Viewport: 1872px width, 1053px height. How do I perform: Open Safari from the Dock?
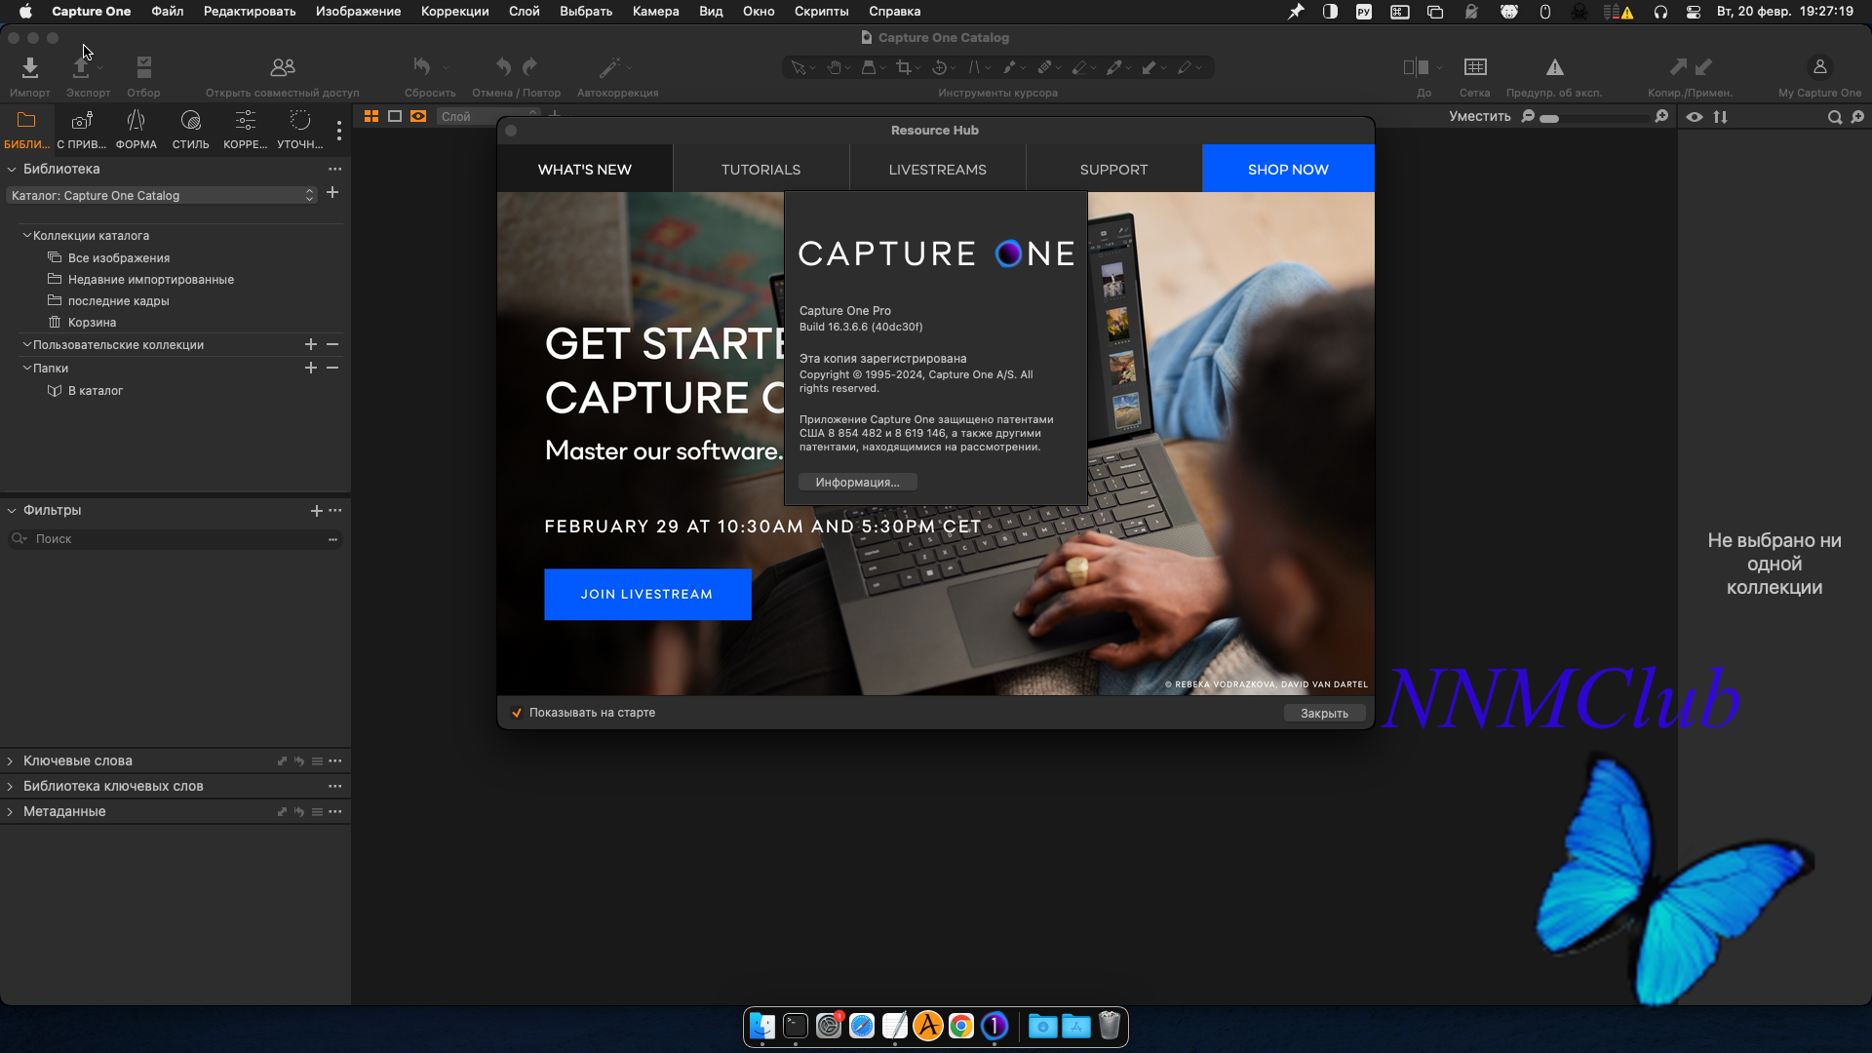(862, 1026)
